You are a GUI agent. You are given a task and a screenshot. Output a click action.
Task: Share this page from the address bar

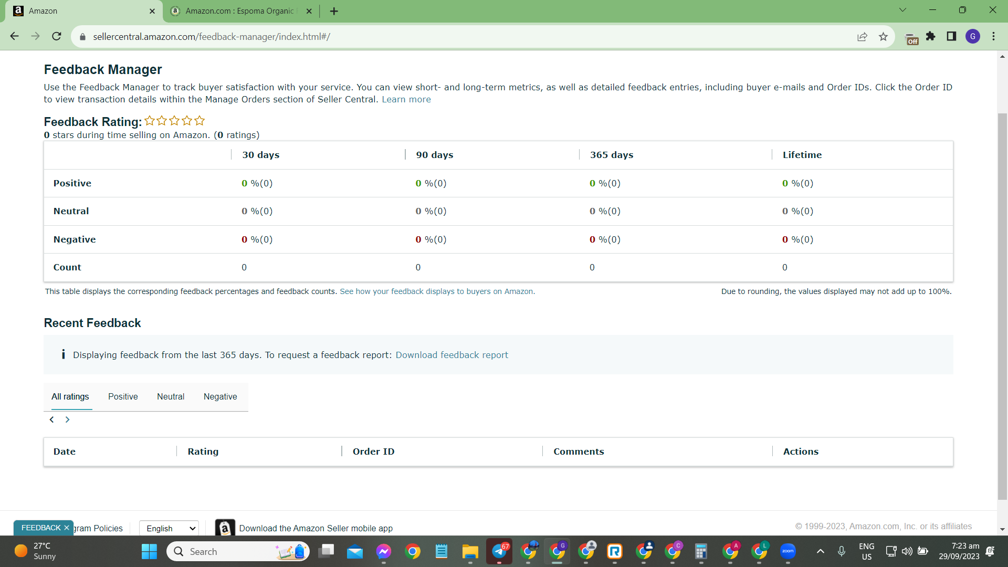[862, 37]
